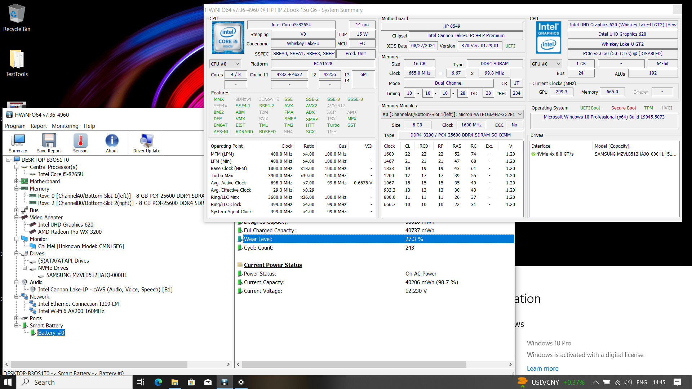Click the green Wear Level battery icon
This screenshot has width=692, height=389.
click(240, 239)
